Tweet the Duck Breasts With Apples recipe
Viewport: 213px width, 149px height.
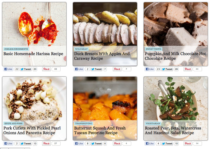pos(96,69)
